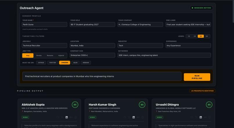Toggle the Blog must-be-on filter
This screenshot has height=128, width=234.
coord(75,63)
